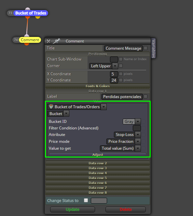Screen dimensions: 193x216
Task: Click the Change Status to value box
Action: [99, 201]
